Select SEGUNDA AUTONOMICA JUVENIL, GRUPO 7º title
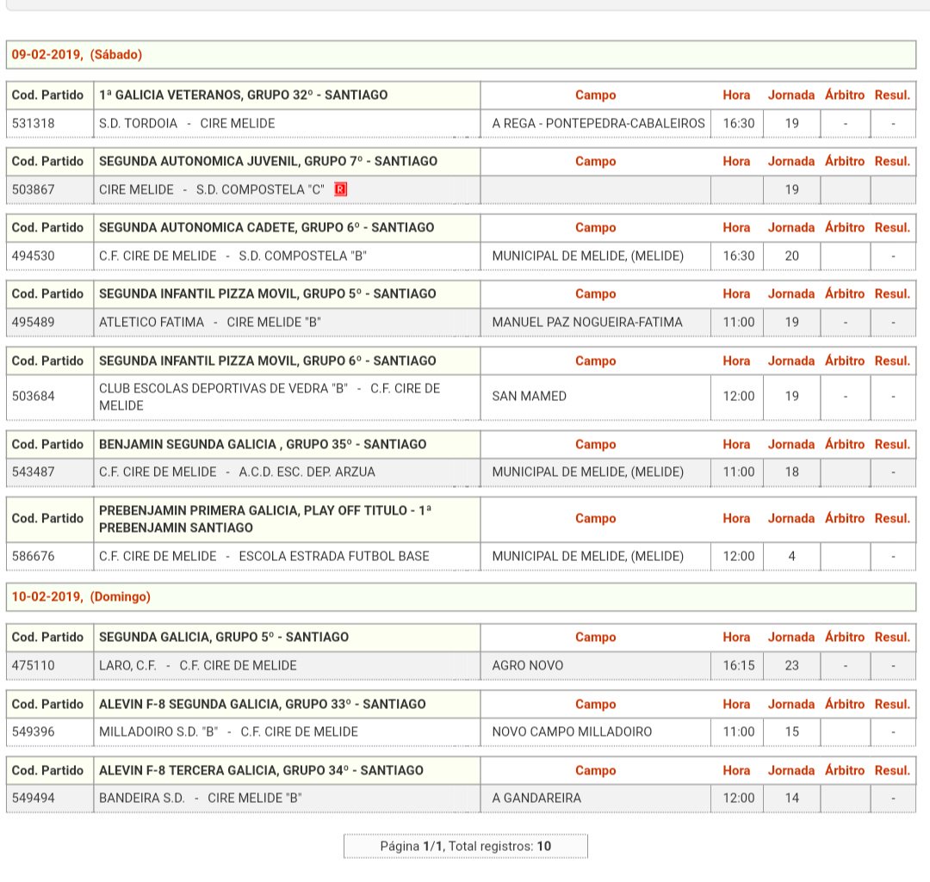The height and width of the screenshot is (882, 930). 268,161
